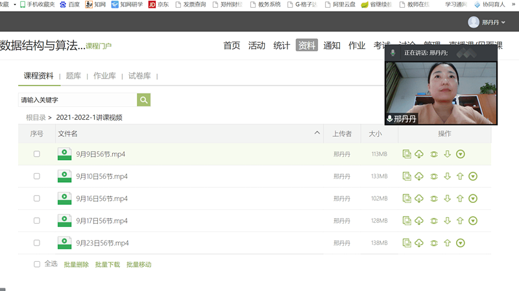This screenshot has width=519, height=291.
Task: Cloud-download 9月9日56节.mp4
Action: 419,154
